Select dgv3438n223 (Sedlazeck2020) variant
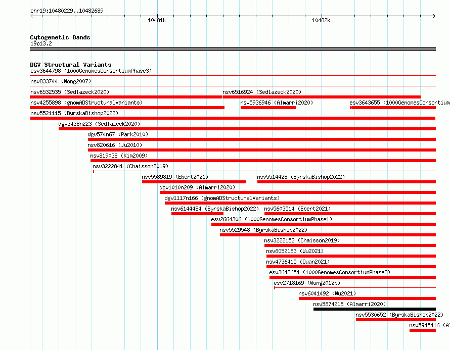 click(x=99, y=124)
